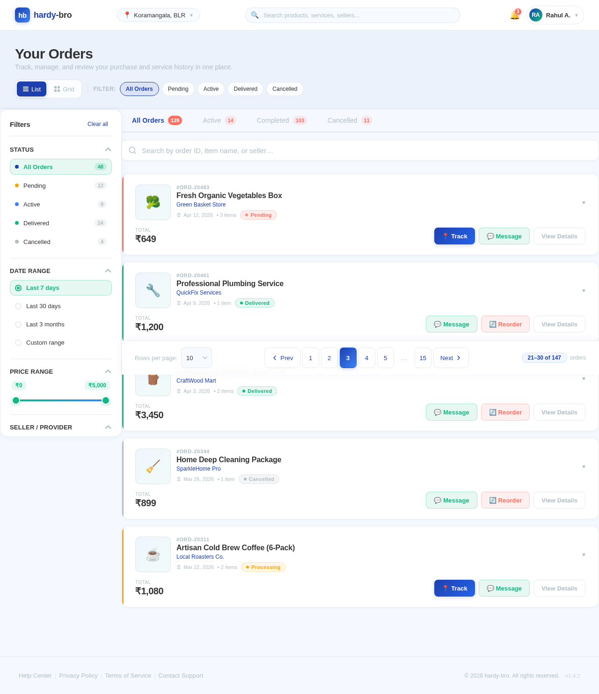Select Delivered filter chip
The height and width of the screenshot is (694, 599).
point(245,89)
